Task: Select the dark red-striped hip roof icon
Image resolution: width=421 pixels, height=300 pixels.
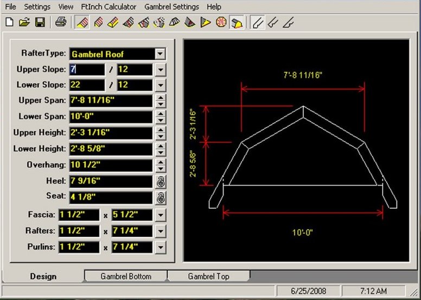Action: point(129,22)
